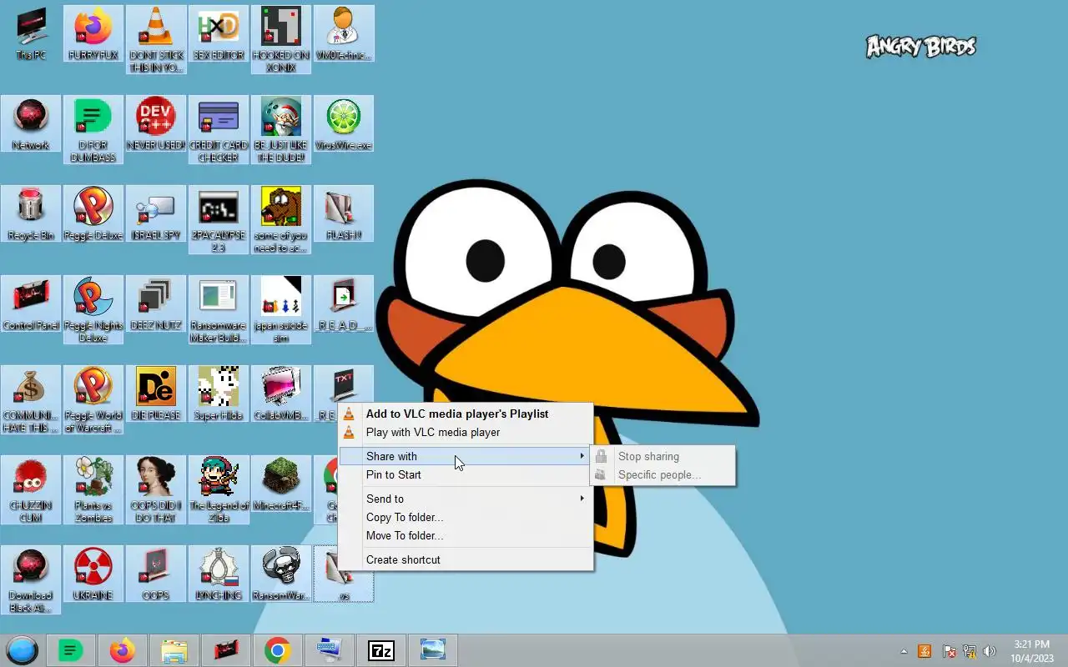This screenshot has width=1068, height=667.
Task: Select the Download Black Al... shortcut
Action: coord(31,579)
